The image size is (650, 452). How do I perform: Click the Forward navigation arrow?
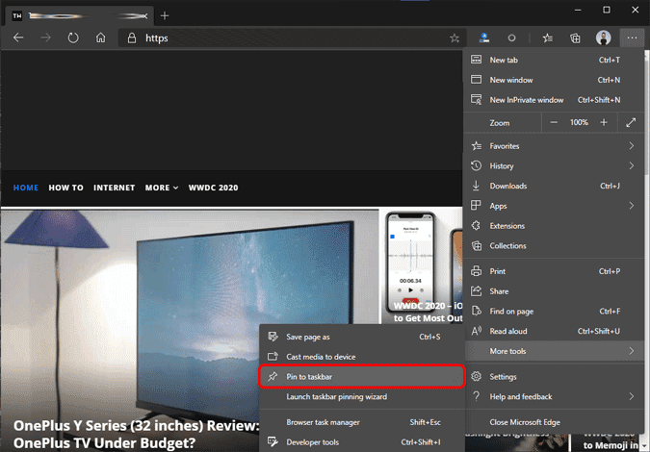(x=45, y=38)
